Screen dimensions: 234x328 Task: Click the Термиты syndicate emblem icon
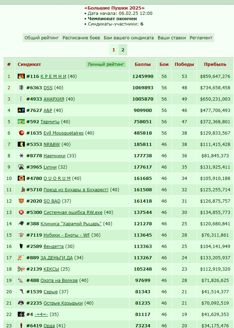click(21, 121)
